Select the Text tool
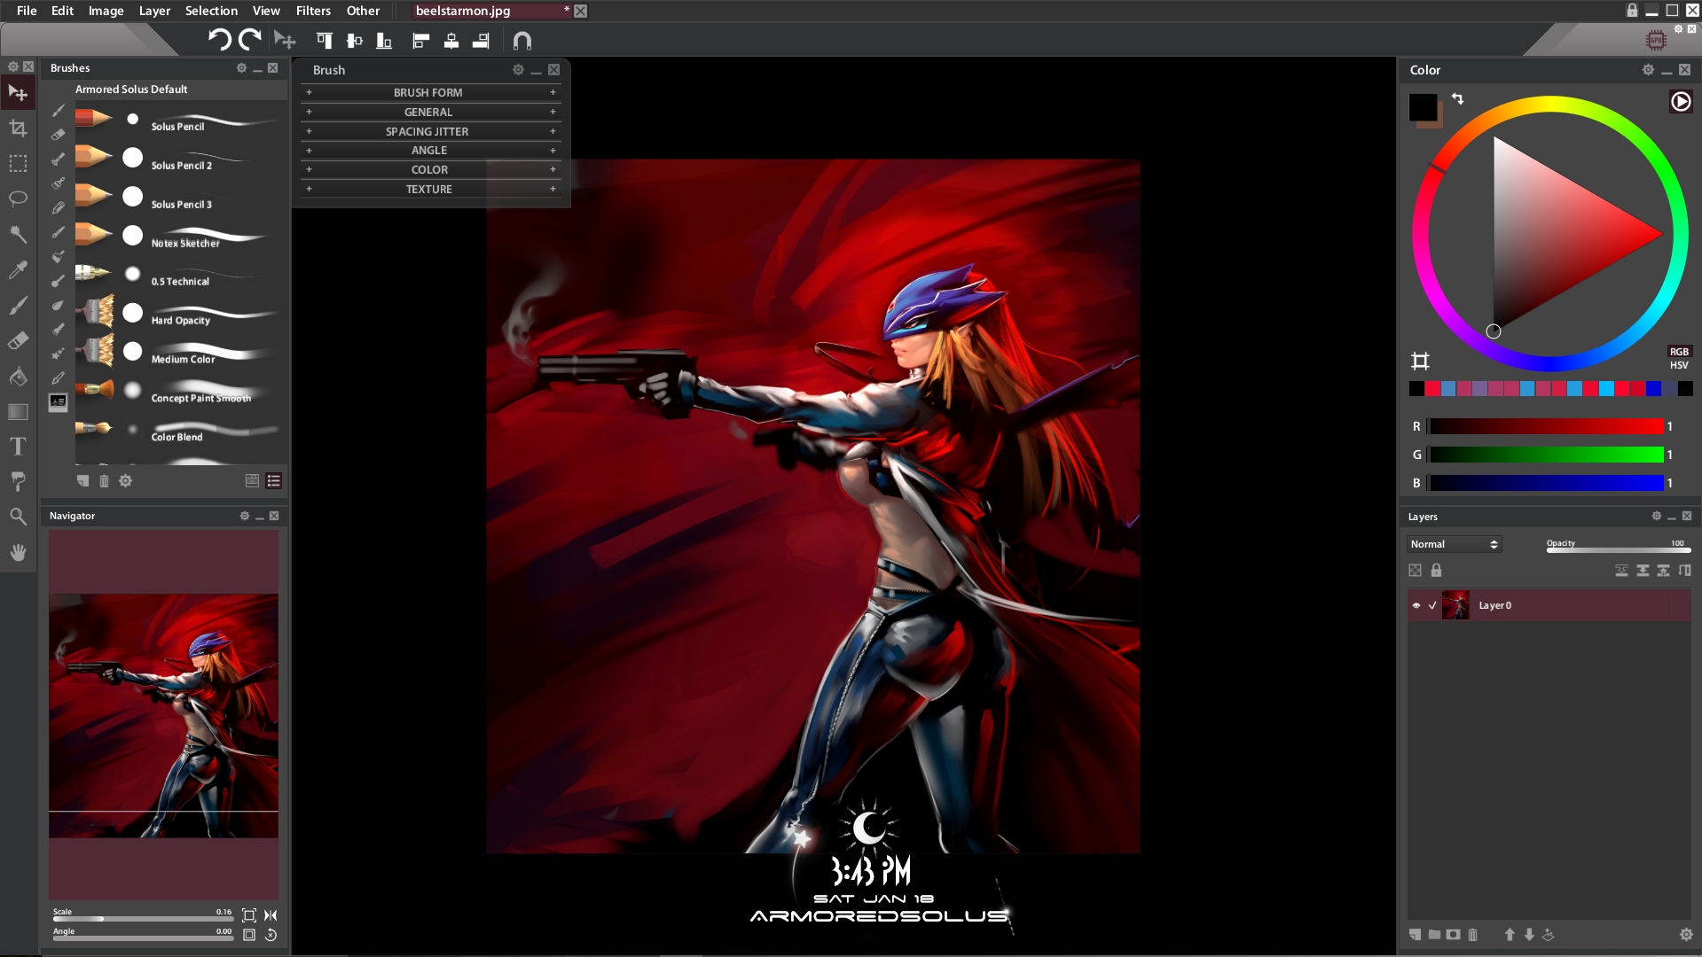The height and width of the screenshot is (957, 1702). coord(18,447)
